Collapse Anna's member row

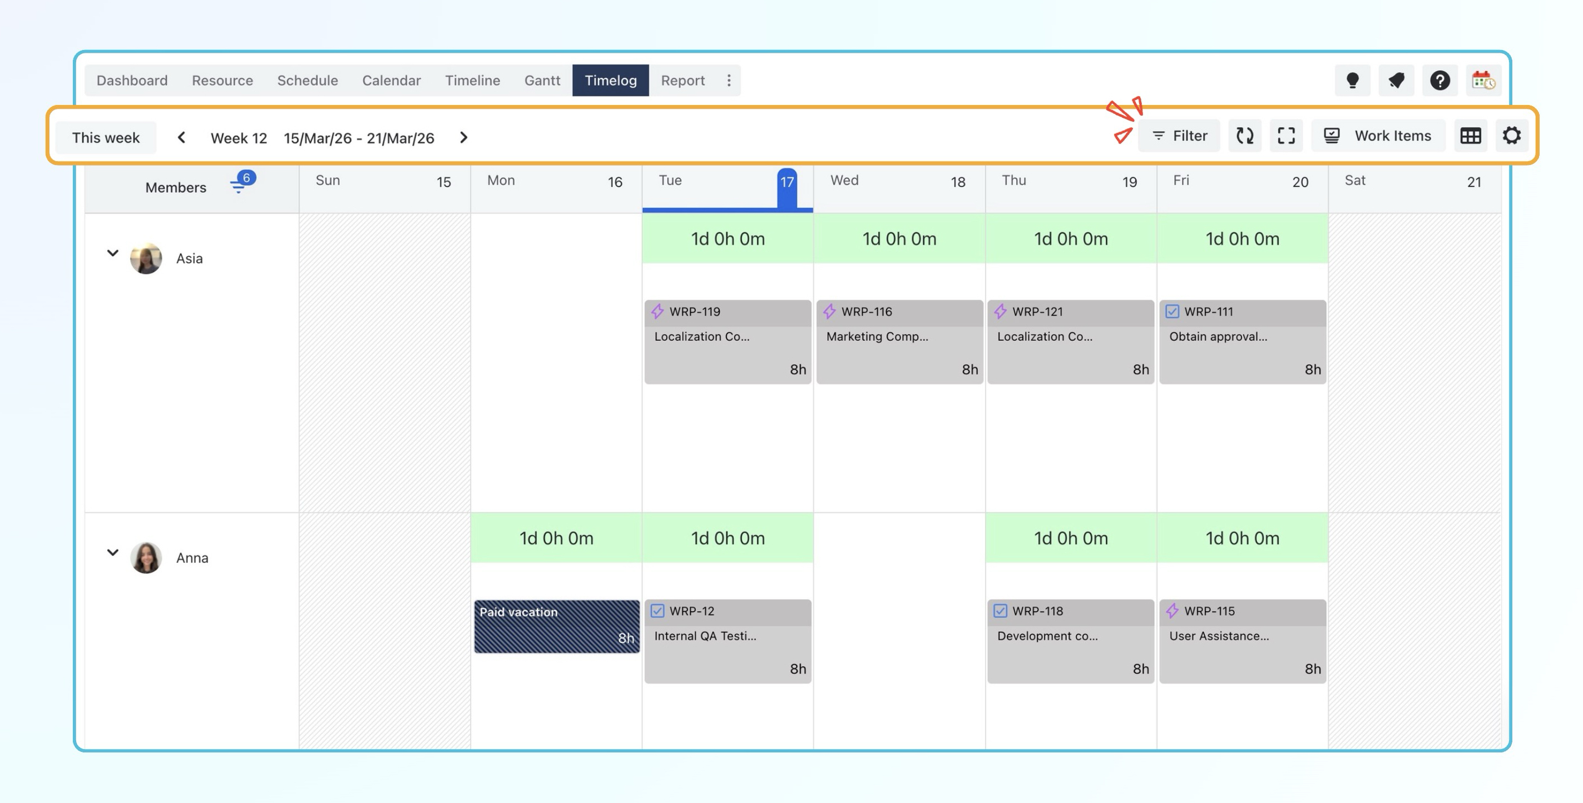tap(112, 552)
